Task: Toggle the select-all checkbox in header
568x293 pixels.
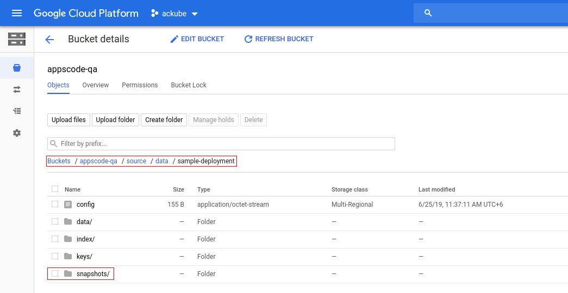Action: 55,189
